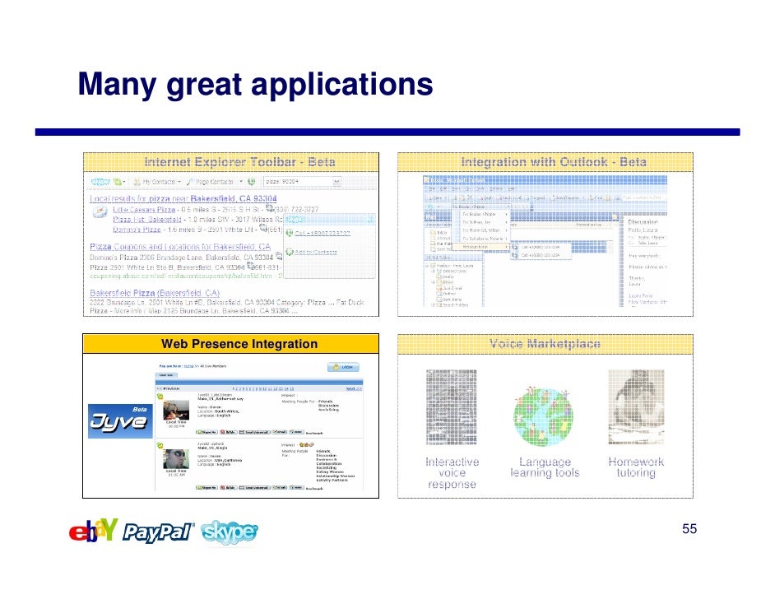Open the To: contact dropdown in Outlook Skype toolbar

click(x=480, y=207)
